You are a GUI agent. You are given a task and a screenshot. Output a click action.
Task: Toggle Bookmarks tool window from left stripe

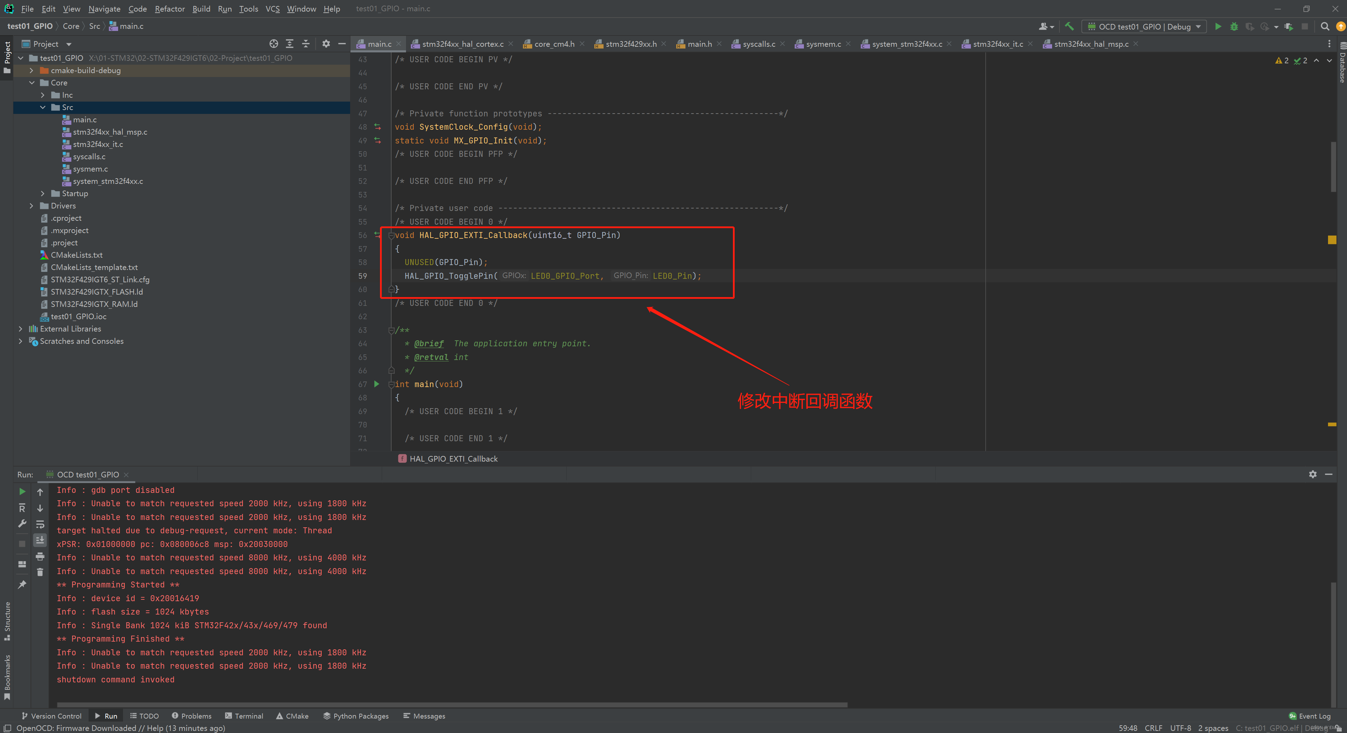point(7,677)
